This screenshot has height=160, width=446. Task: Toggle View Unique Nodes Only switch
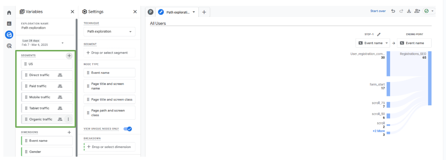tap(128, 129)
